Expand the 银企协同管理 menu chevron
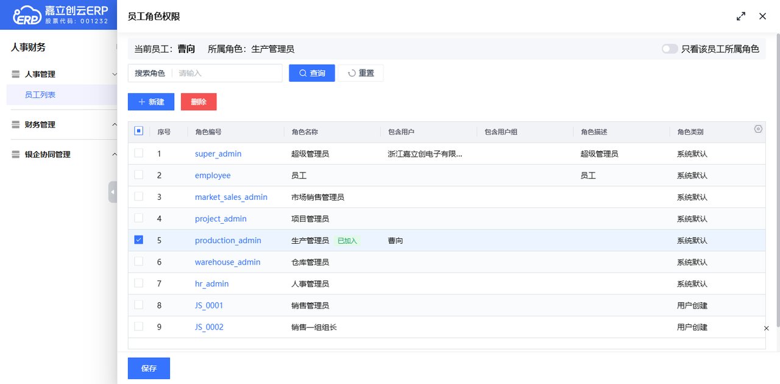This screenshot has width=780, height=384. click(114, 155)
